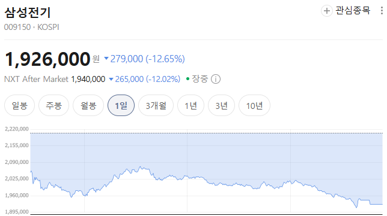Image resolution: width=387 pixels, height=216 pixels.
Task: Click the 009150 · KOSPI code text
Action: (x=32, y=27)
